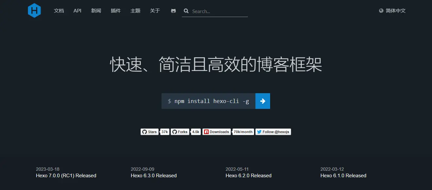Open the 插件 navigation entry
This screenshot has height=190, width=432.
(x=116, y=10)
